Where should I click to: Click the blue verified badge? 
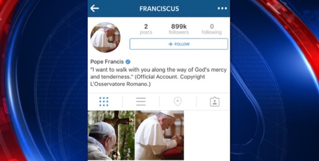click(x=128, y=62)
